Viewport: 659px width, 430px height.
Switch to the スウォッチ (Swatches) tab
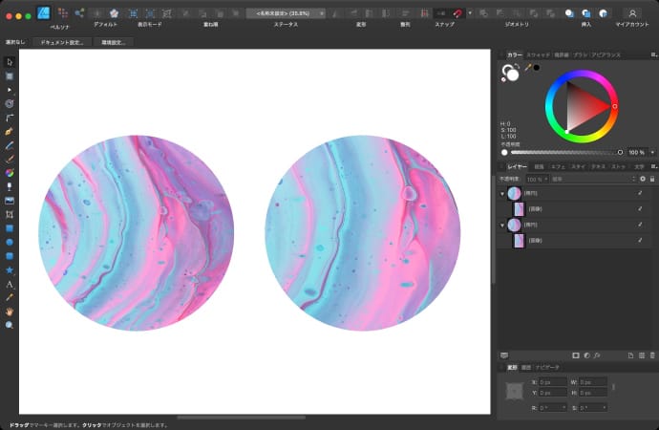[539, 55]
